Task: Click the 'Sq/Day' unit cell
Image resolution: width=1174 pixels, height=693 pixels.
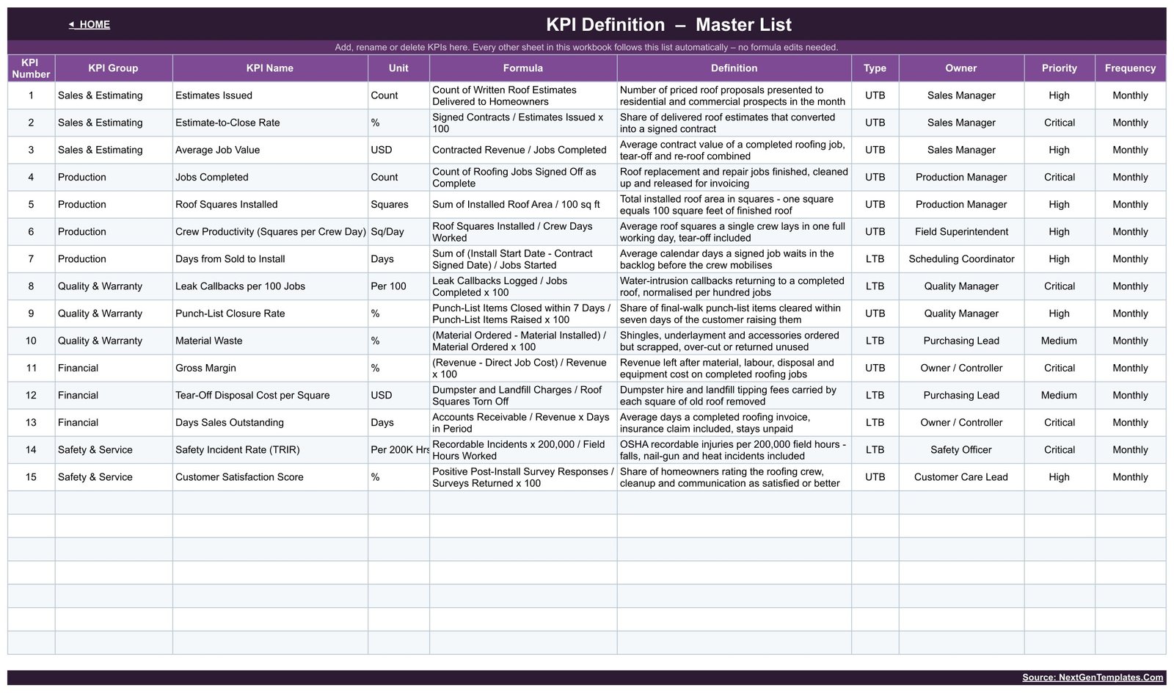Action: pos(398,231)
